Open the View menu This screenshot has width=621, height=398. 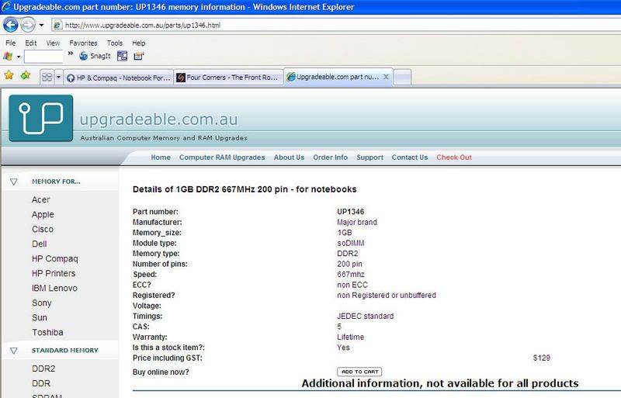[53, 43]
